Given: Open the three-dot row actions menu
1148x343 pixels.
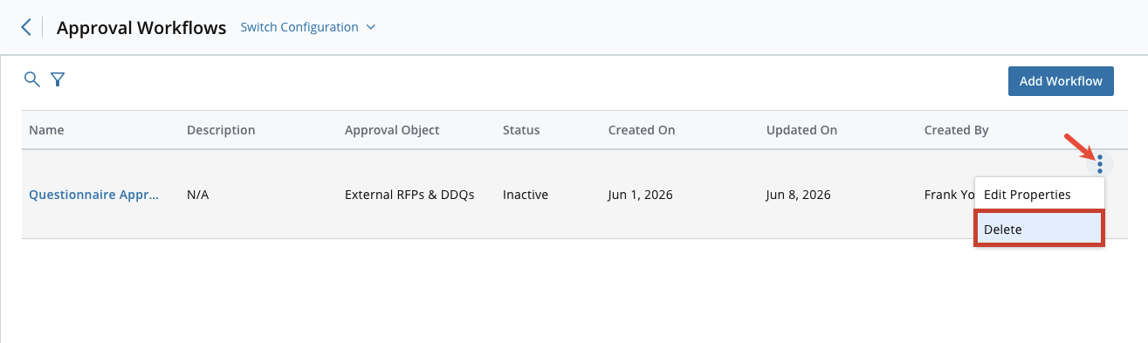Looking at the screenshot, I should coord(1100,163).
